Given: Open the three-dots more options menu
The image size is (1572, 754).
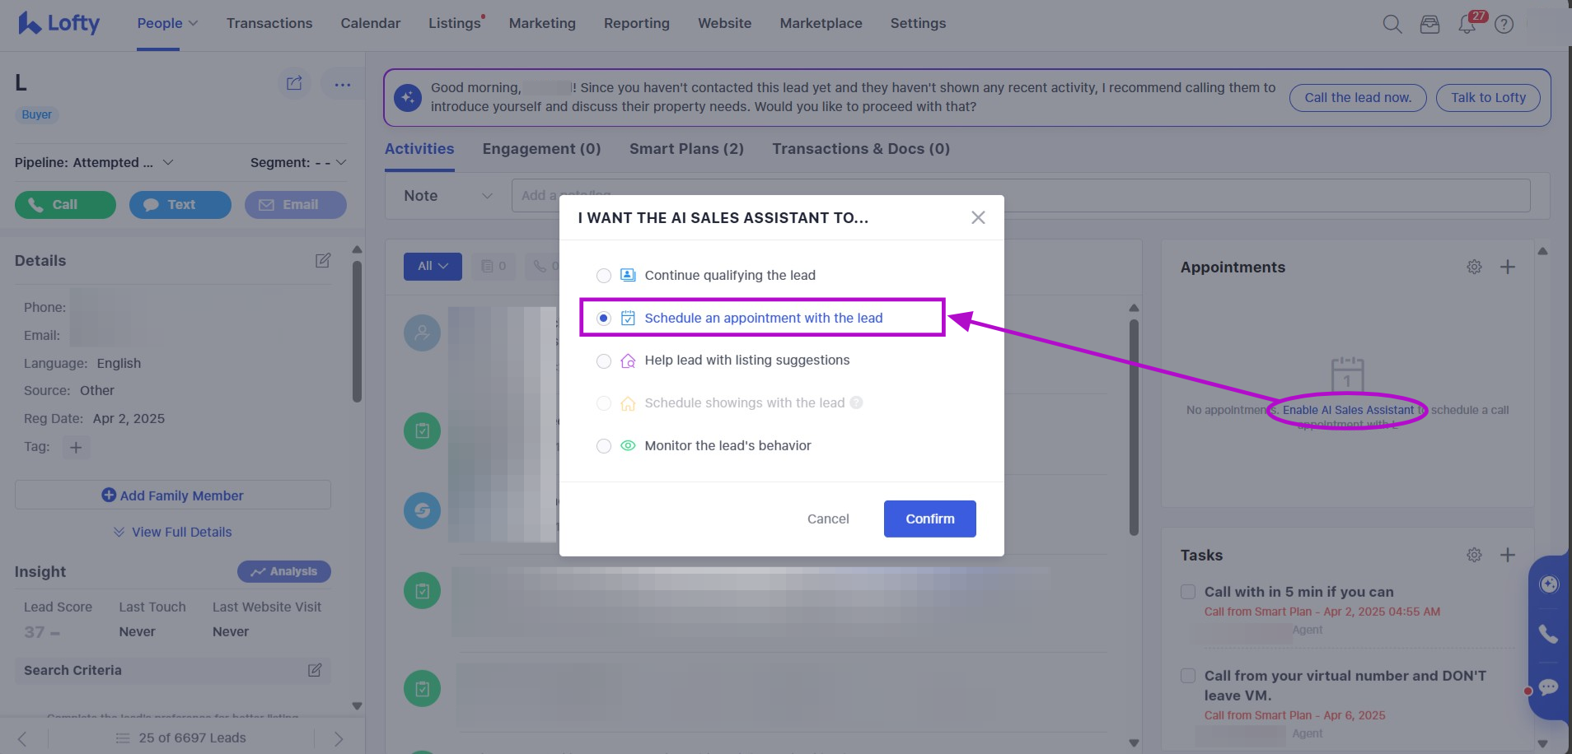Looking at the screenshot, I should [342, 84].
